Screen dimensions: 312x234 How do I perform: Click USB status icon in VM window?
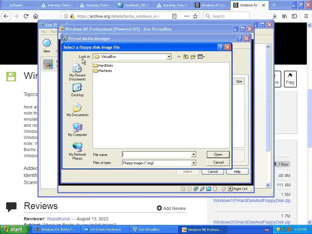coord(202,189)
